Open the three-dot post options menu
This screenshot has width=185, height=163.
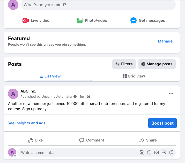(x=171, y=94)
